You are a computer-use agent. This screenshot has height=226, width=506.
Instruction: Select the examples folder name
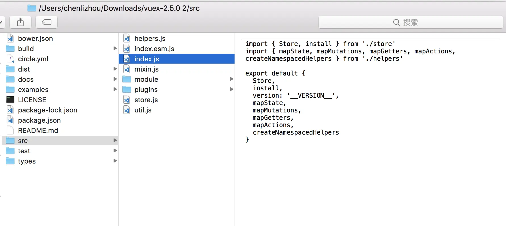click(33, 89)
